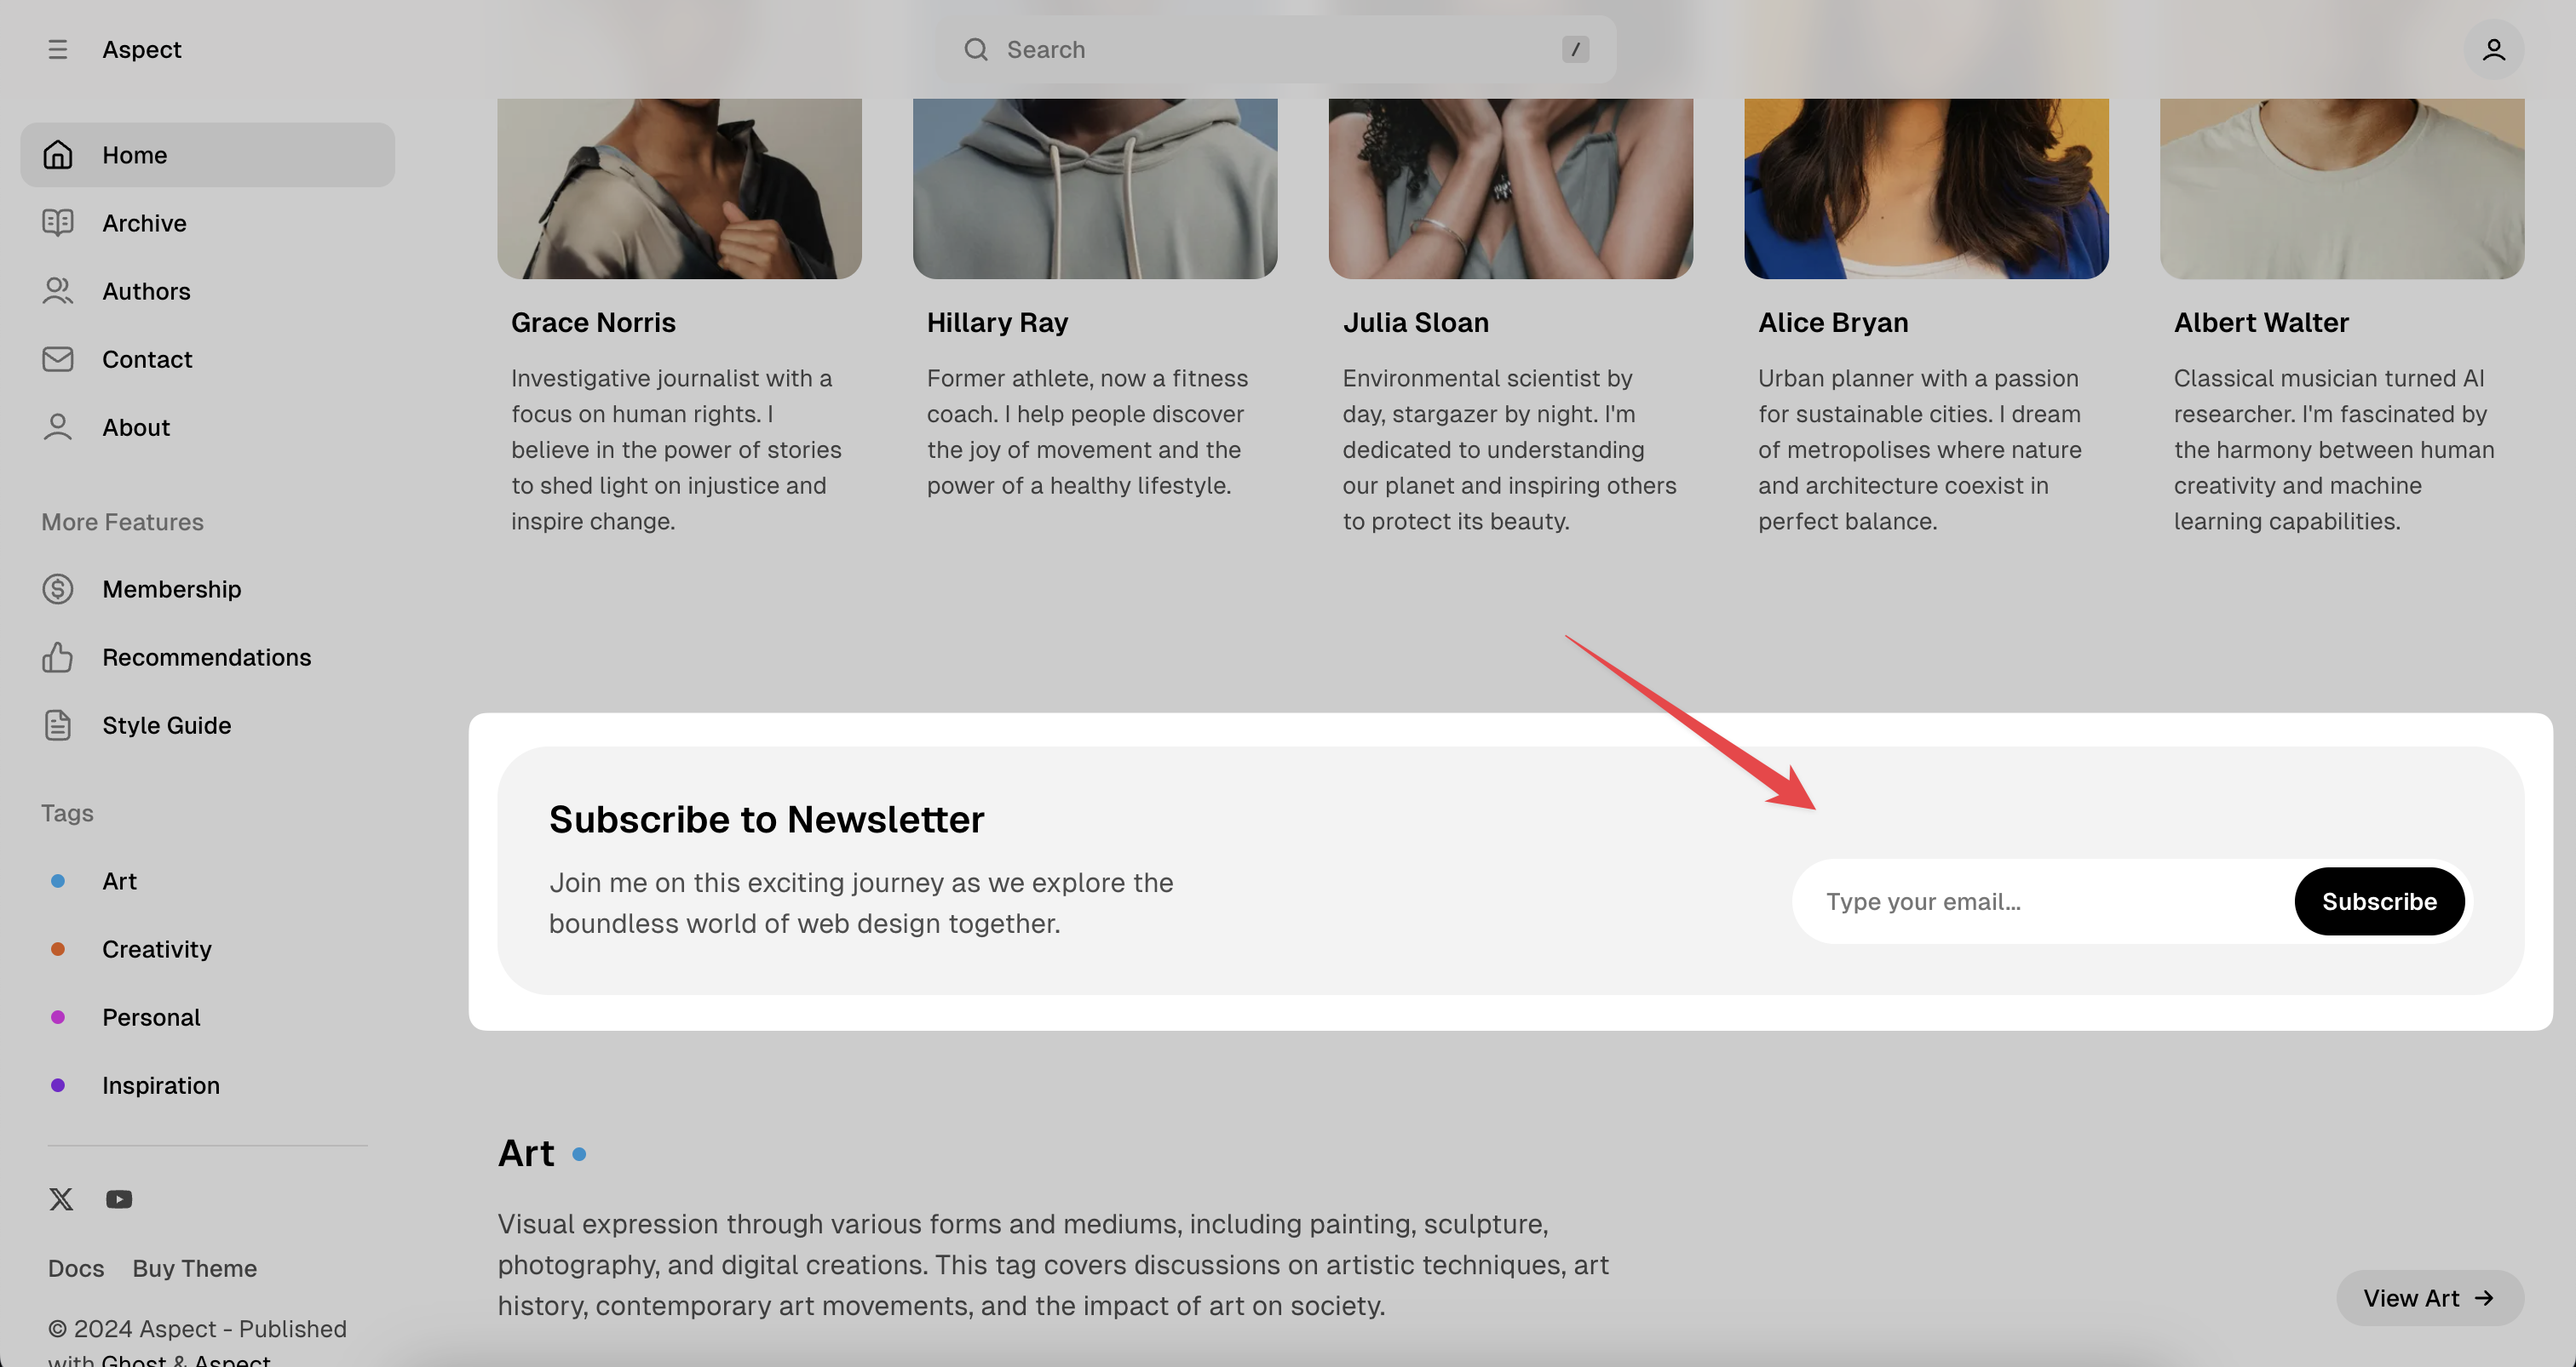Click Subscribe to Newsletter button

pos(2377,901)
